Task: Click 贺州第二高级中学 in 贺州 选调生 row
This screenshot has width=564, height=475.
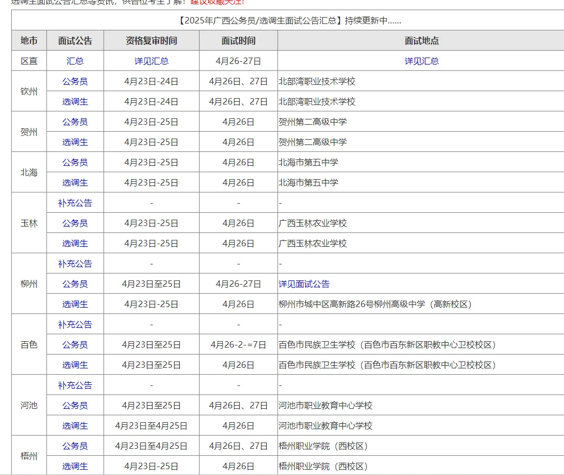Action: [313, 142]
